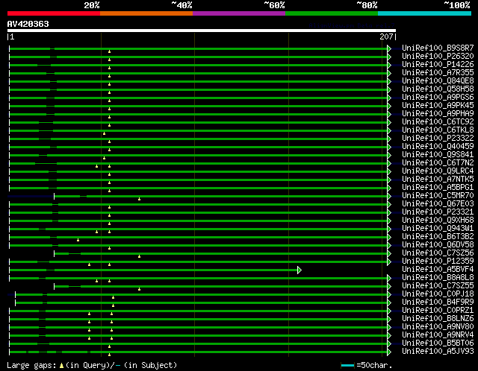This screenshot has height=371, width=478.
Task: Click the red 20% identity color segment
Action: pyautogui.click(x=53, y=13)
